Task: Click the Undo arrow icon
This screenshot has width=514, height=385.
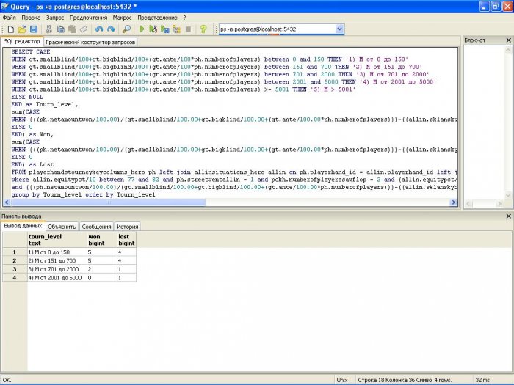Action: click(98, 29)
